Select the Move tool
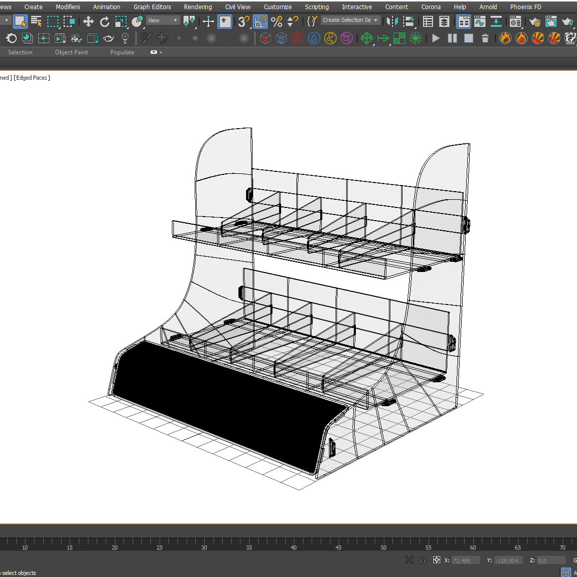The height and width of the screenshot is (577, 577). tap(88, 21)
